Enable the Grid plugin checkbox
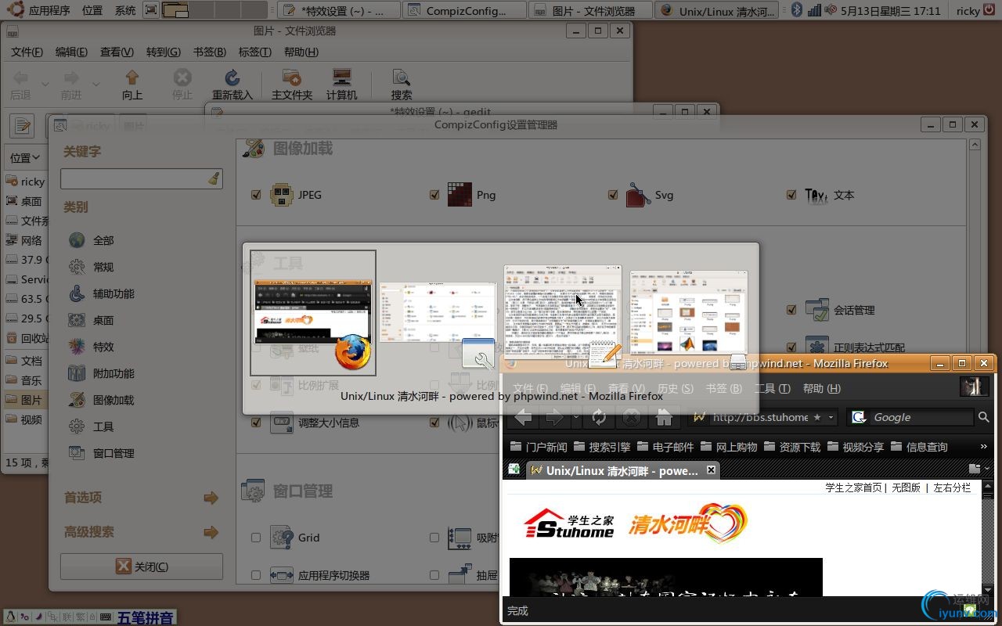The height and width of the screenshot is (626, 1002). 256,538
